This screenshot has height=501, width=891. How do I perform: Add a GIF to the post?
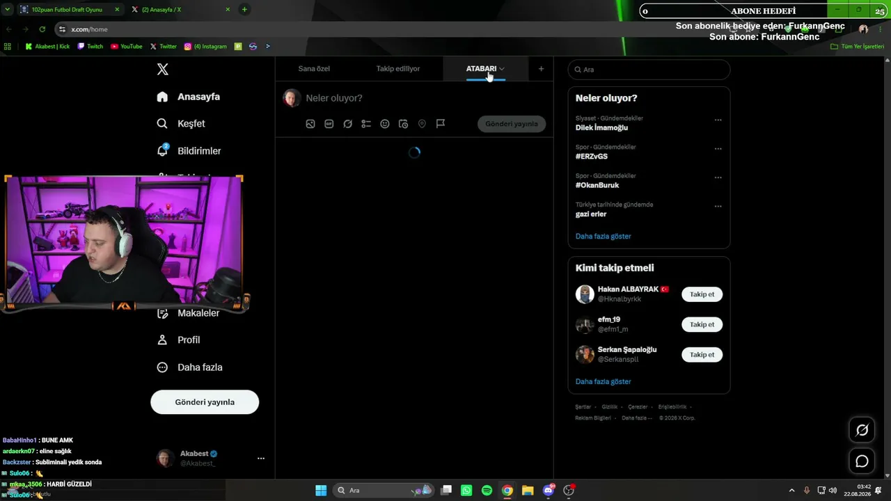pos(329,124)
